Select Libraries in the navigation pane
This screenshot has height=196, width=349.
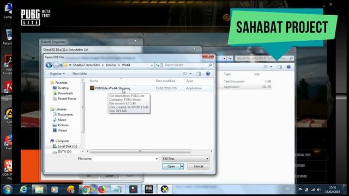coord(61,109)
